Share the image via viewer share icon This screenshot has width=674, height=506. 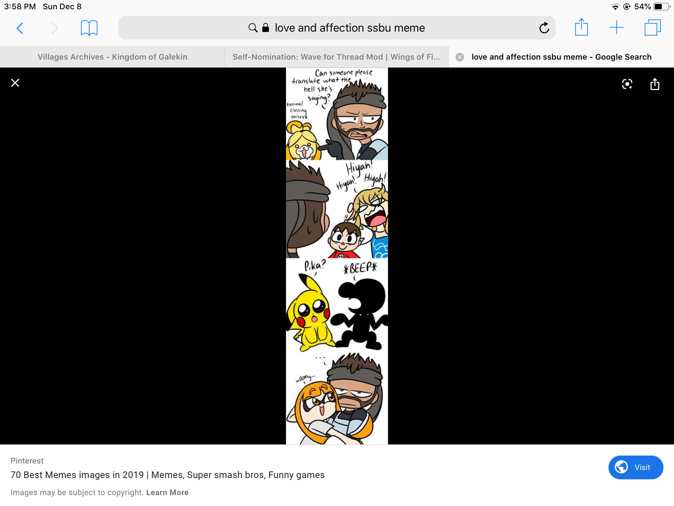pyautogui.click(x=655, y=84)
